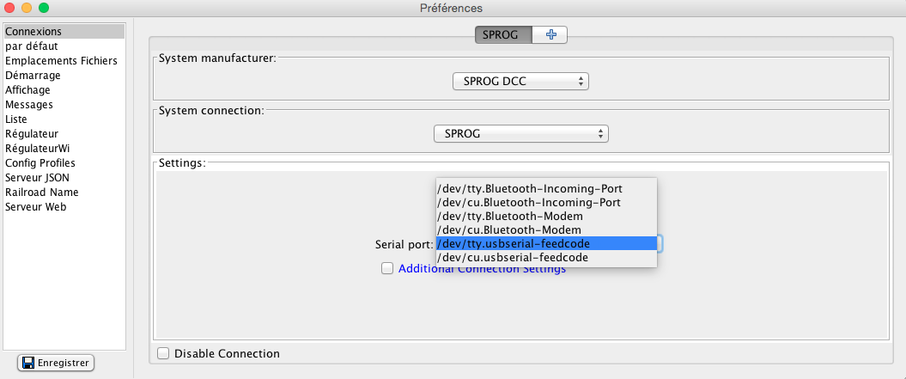906x379 pixels.
Task: Expand the System connection SPROG dropdown
Action: 521,134
